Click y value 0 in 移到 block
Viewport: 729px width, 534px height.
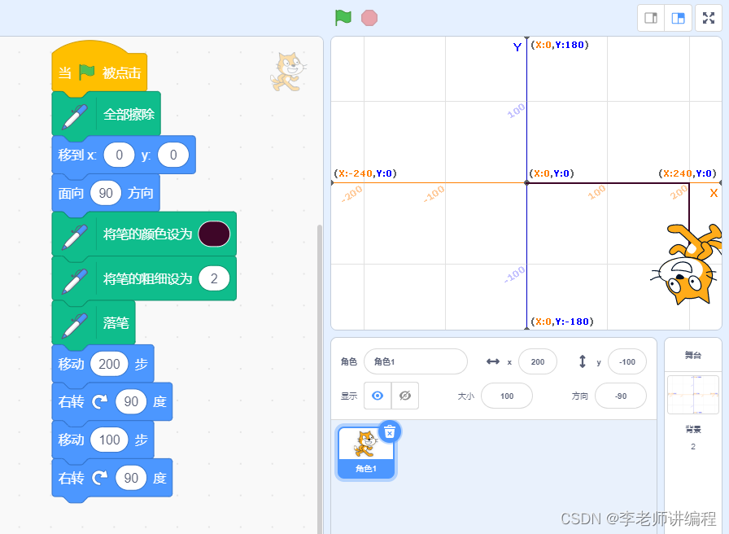click(173, 155)
